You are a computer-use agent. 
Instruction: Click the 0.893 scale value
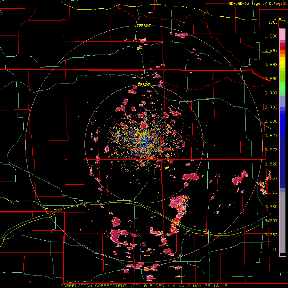pos(271,64)
